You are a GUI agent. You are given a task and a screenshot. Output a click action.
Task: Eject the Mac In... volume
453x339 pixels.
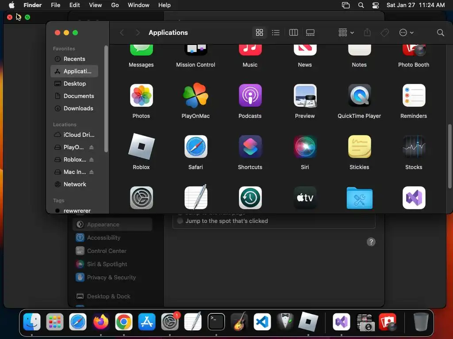tap(91, 172)
